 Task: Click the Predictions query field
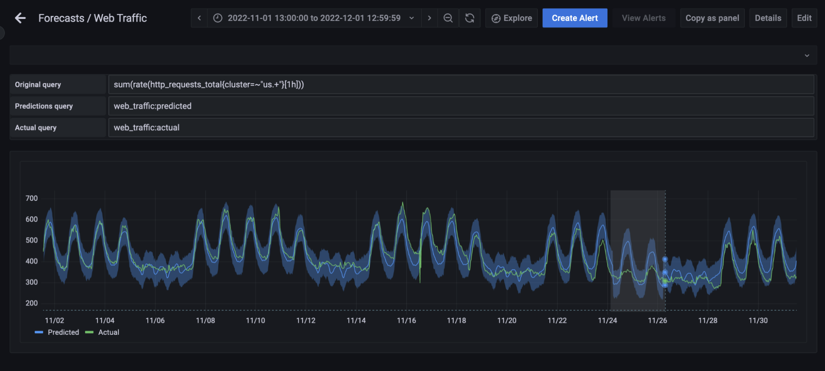[461, 106]
